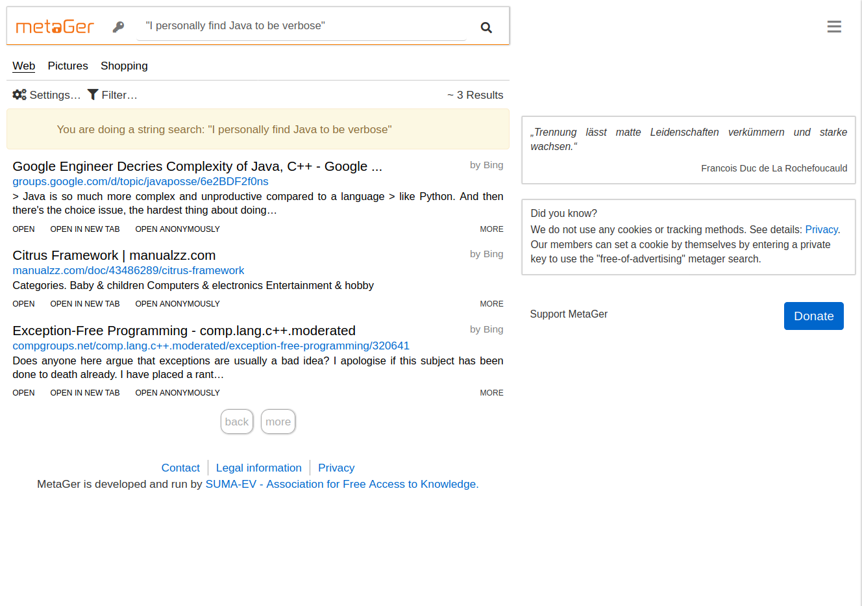Visit the manualzz.com/doc URL link
862x606 pixels.
(x=129, y=270)
